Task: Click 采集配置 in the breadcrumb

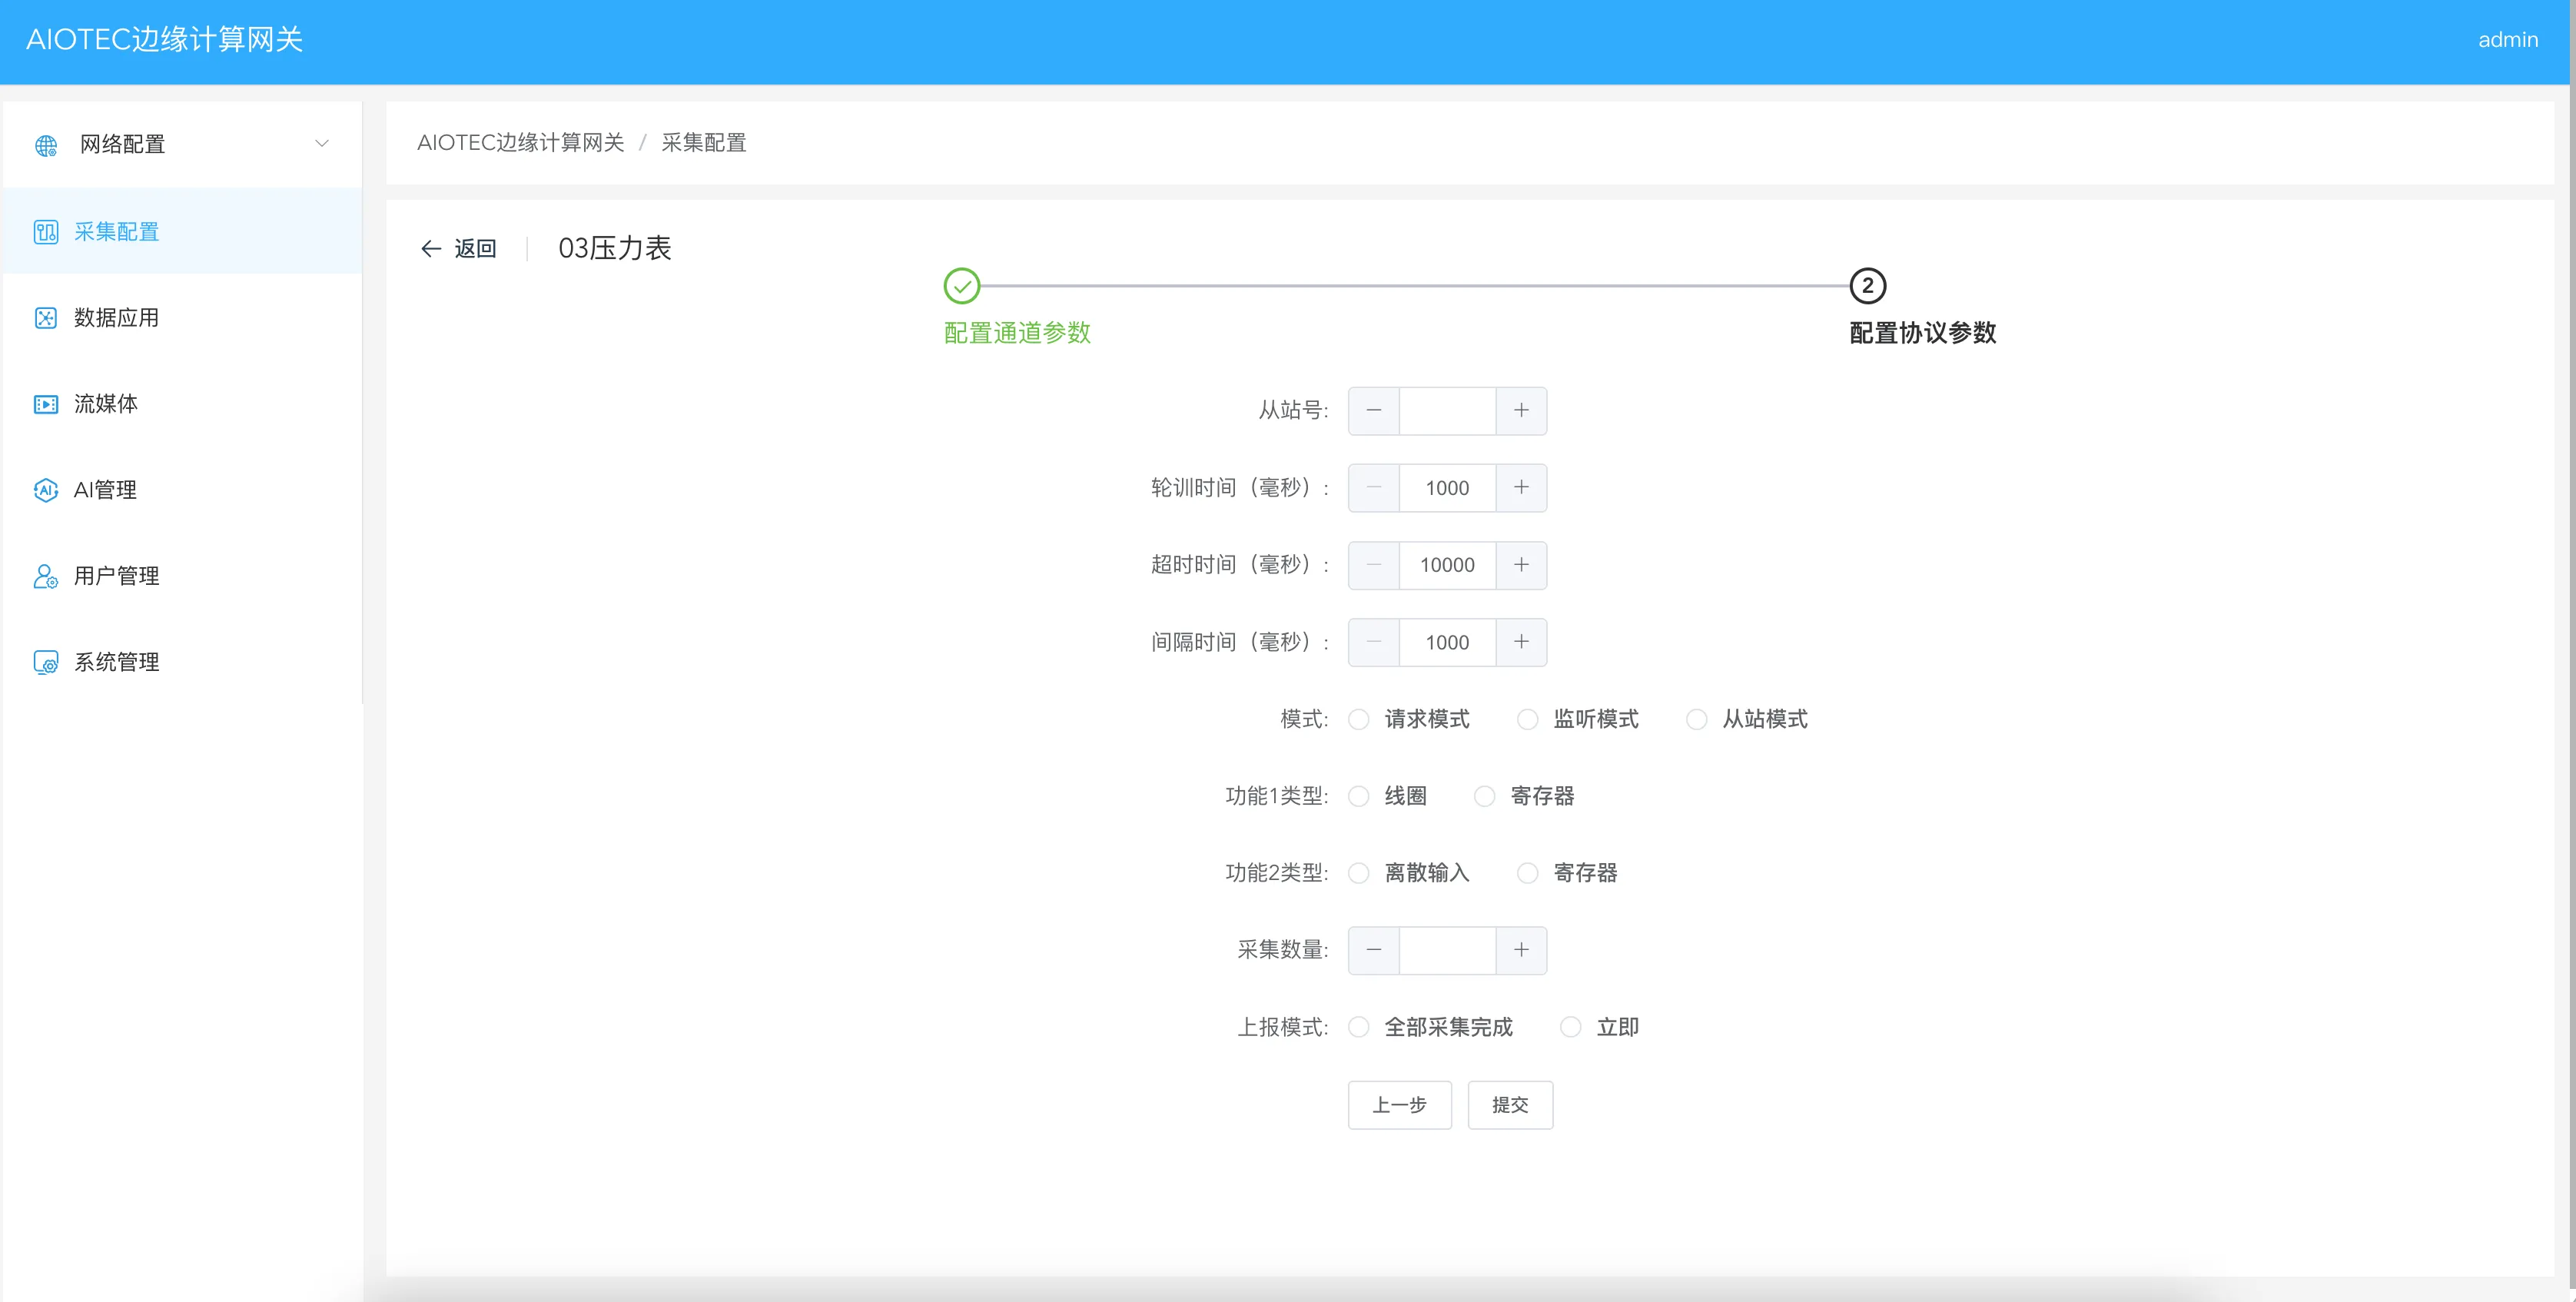Action: point(704,143)
